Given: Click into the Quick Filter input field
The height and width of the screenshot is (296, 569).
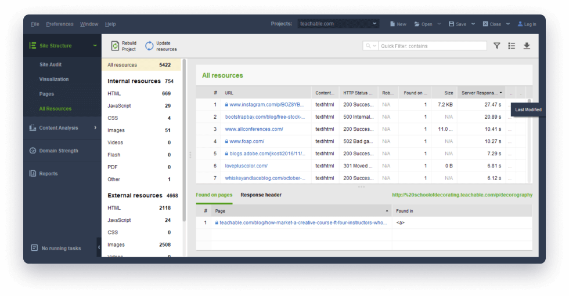Looking at the screenshot, I should point(433,46).
